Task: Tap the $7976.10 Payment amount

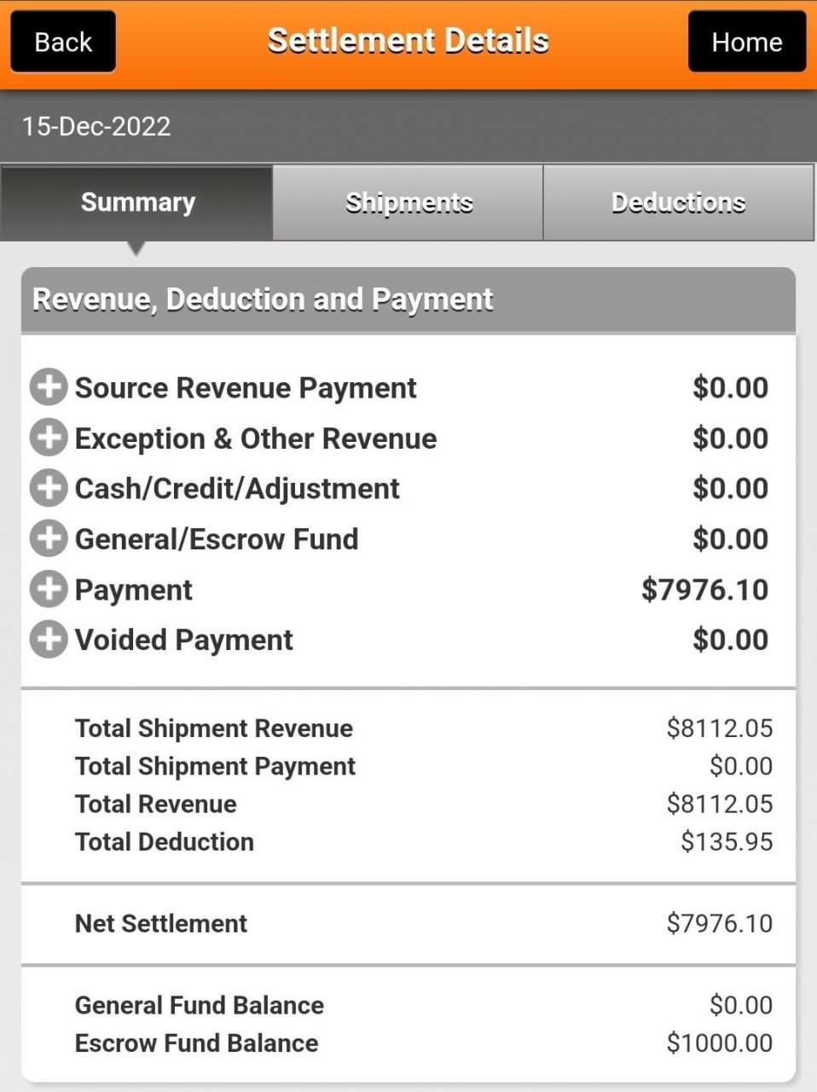Action: point(704,590)
